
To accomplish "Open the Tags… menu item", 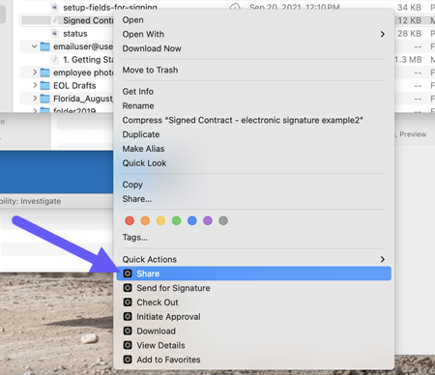I will (134, 238).
